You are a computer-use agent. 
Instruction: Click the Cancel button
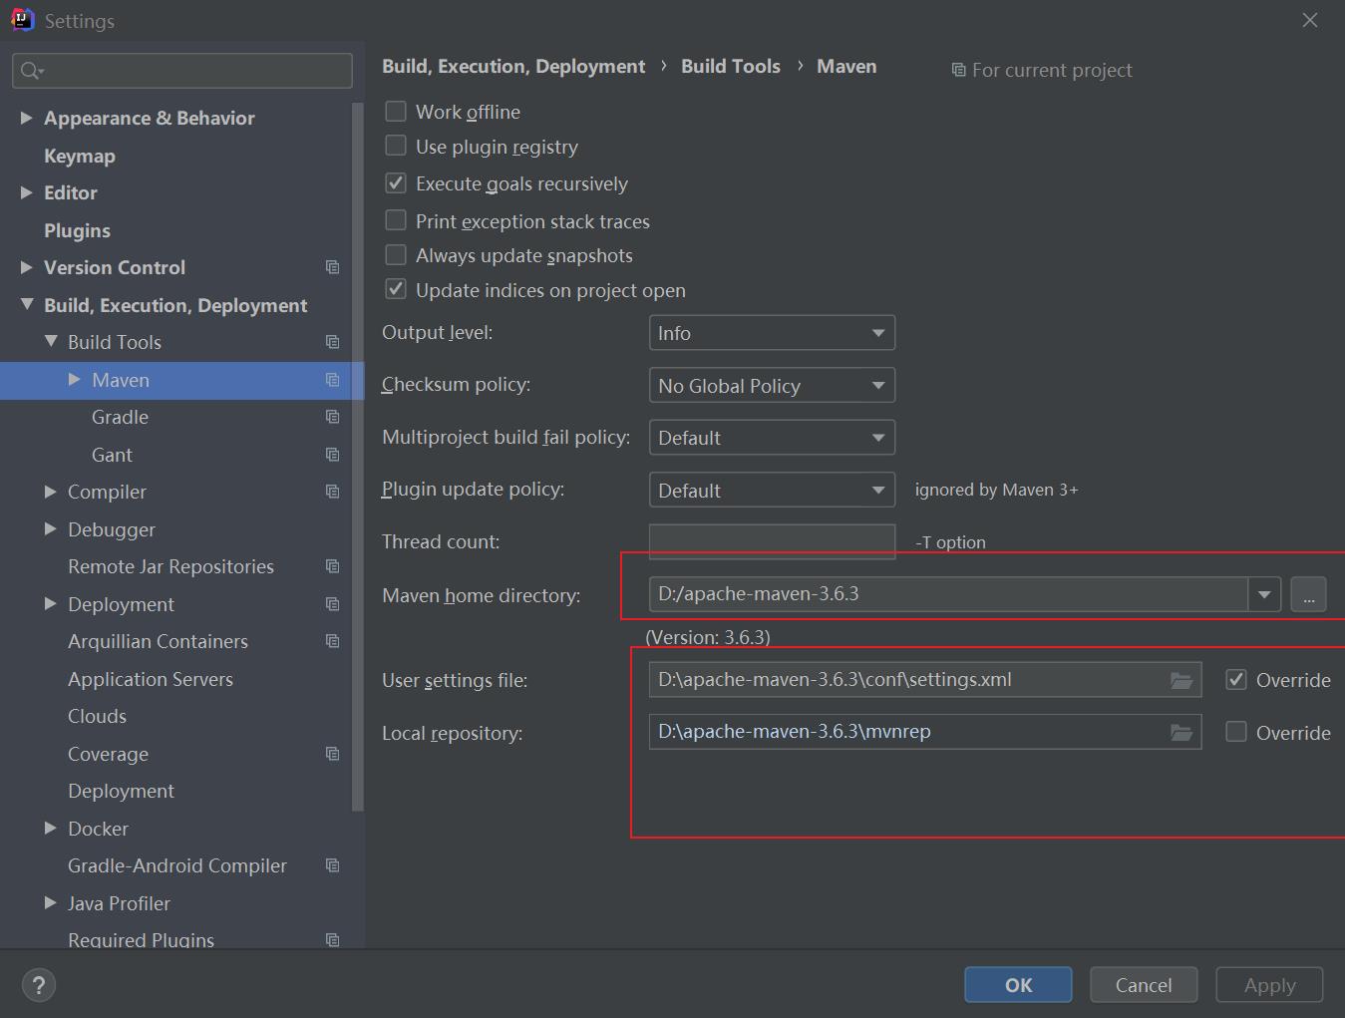pyautogui.click(x=1144, y=985)
